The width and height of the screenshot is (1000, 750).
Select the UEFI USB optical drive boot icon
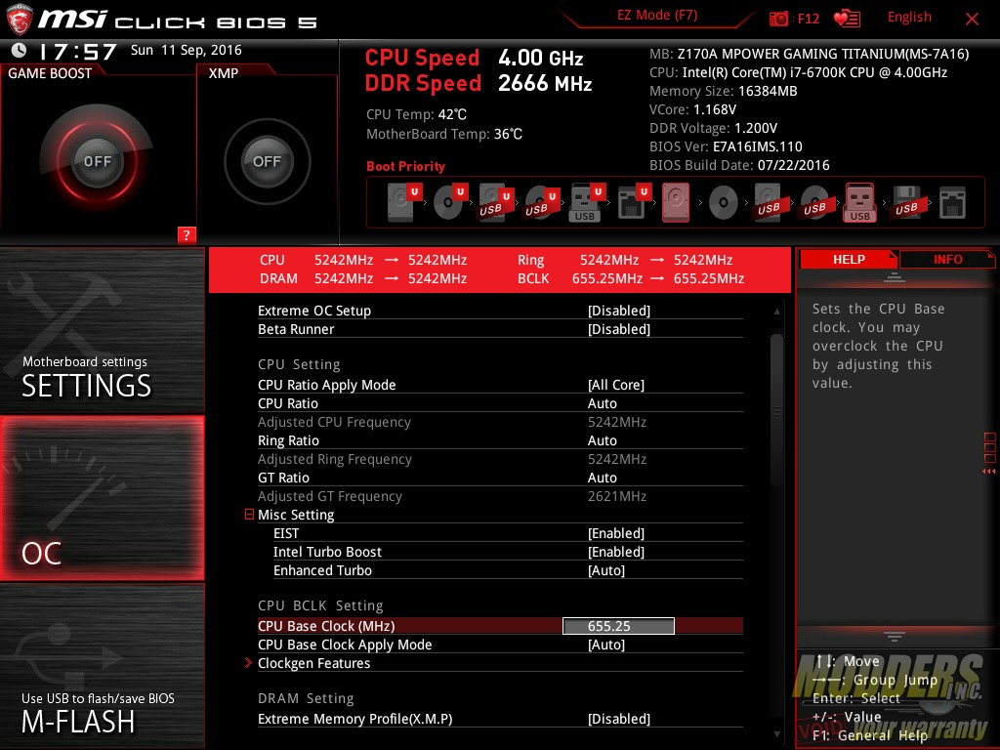(x=541, y=202)
